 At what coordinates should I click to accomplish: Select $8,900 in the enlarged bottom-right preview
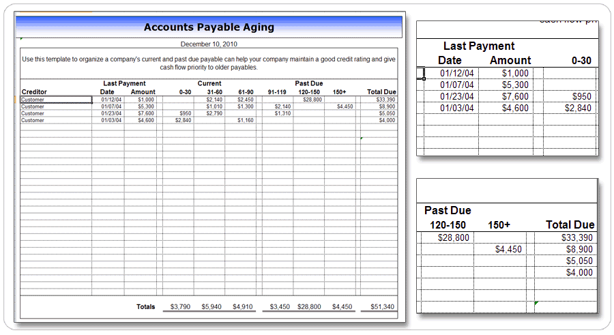pyautogui.click(x=579, y=250)
